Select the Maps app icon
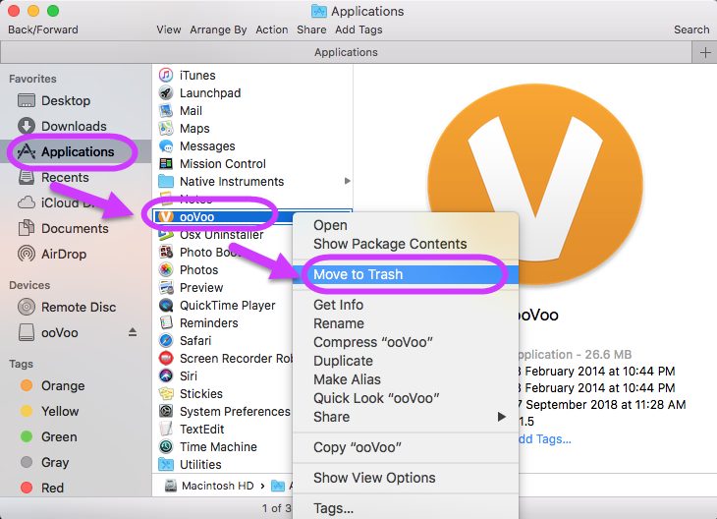 point(166,129)
